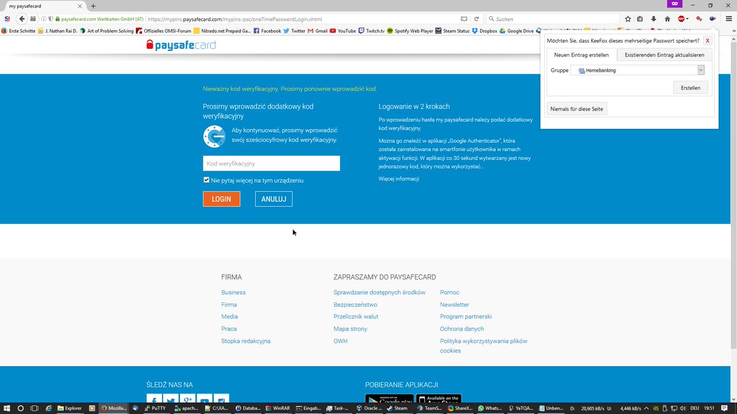737x414 pixels.
Task: Click the Erstellen button in KeeFox popup
Action: pos(690,88)
